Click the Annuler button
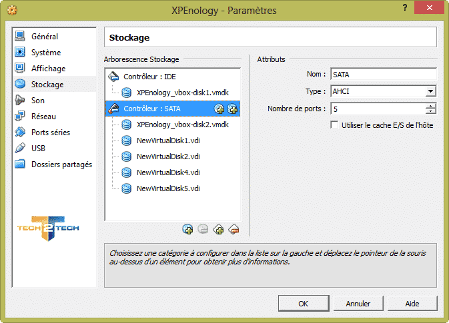Viewport: 449px width, 323px height. [358, 304]
